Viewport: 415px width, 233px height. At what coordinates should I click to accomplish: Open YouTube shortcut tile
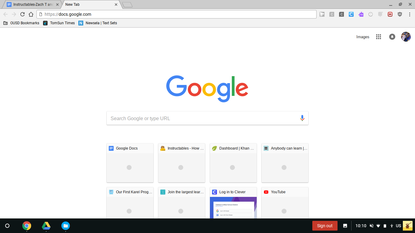click(x=285, y=203)
